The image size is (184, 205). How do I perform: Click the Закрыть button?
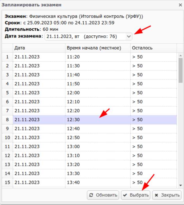pyautogui.click(x=167, y=195)
